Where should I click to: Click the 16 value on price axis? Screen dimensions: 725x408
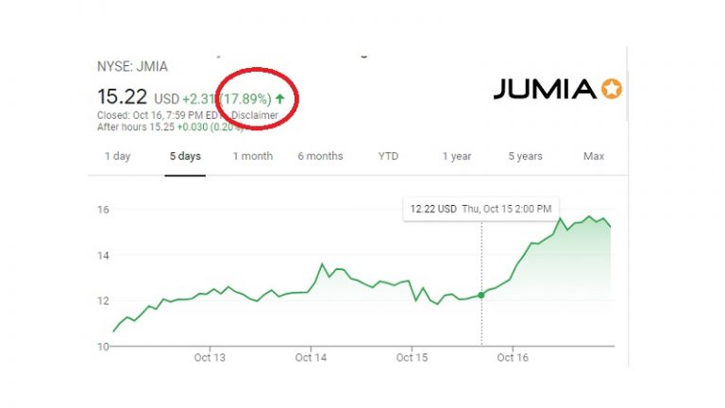tap(103, 210)
